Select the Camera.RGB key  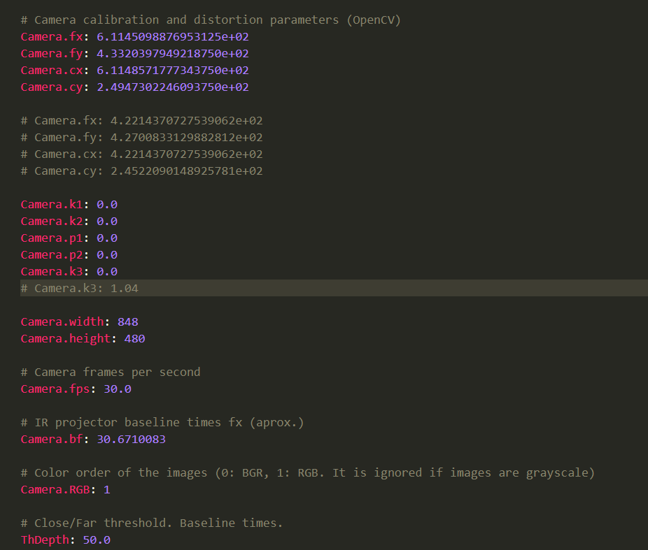(55, 490)
